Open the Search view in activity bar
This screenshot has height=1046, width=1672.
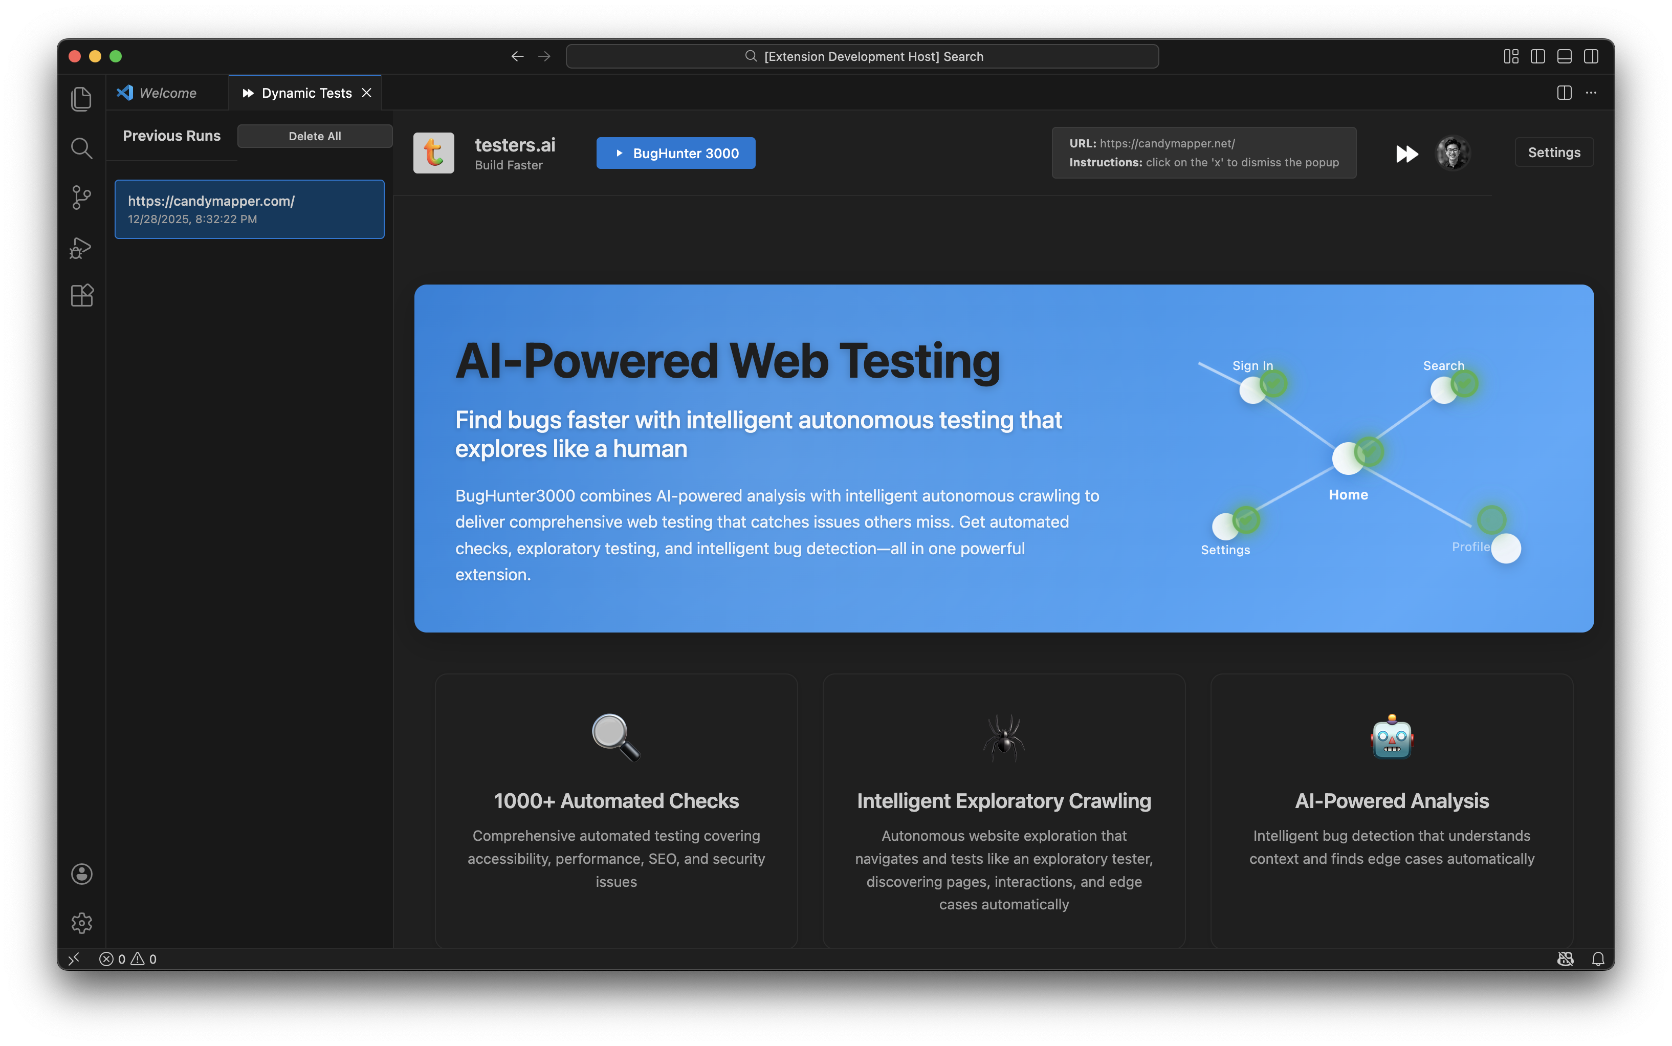[81, 148]
